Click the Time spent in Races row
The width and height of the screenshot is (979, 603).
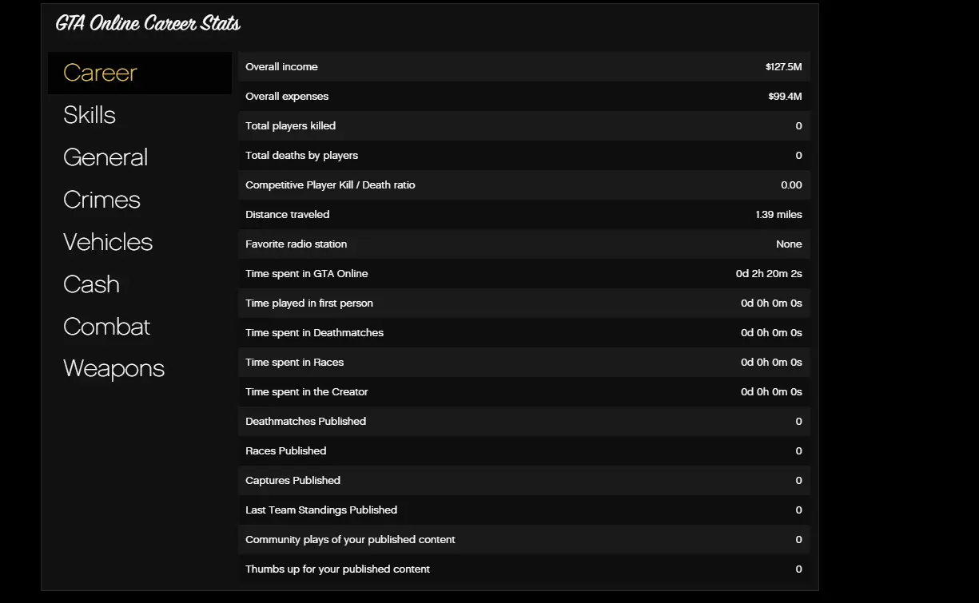pyautogui.click(x=523, y=363)
